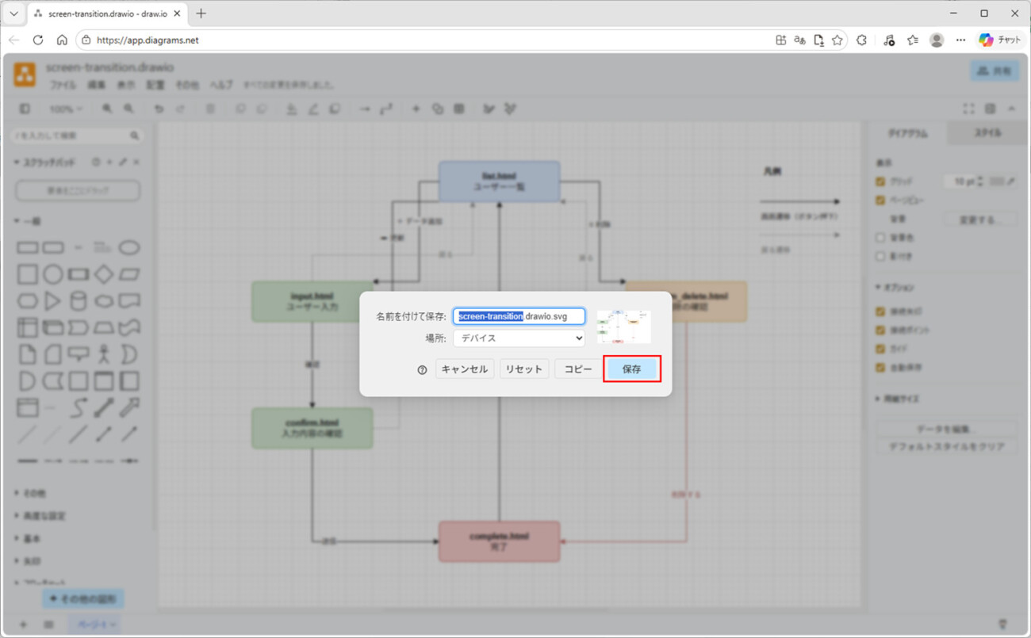Open the Copilot チャット button
This screenshot has height=638, width=1031.
999,40
